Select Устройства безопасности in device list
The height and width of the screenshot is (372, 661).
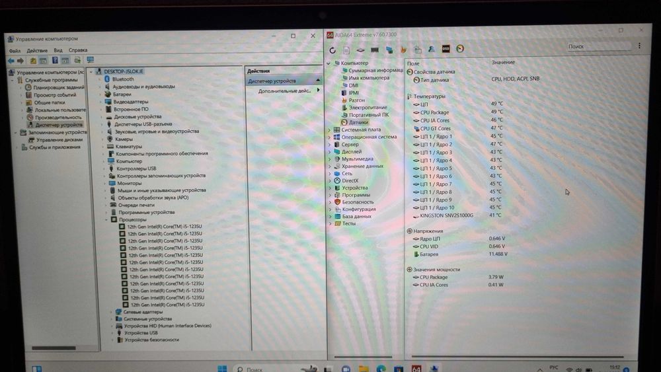click(x=151, y=340)
